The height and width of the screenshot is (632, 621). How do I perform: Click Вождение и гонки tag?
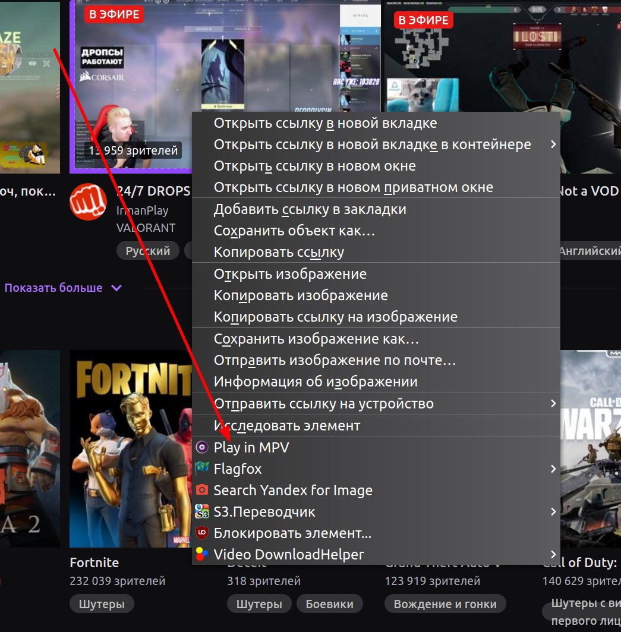(445, 604)
